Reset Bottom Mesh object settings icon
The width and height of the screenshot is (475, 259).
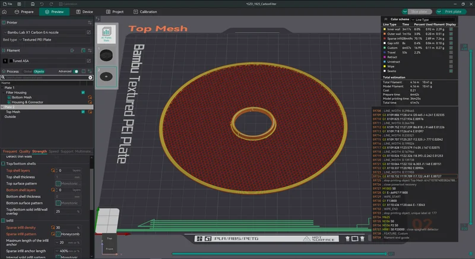pyautogui.click(x=90, y=97)
